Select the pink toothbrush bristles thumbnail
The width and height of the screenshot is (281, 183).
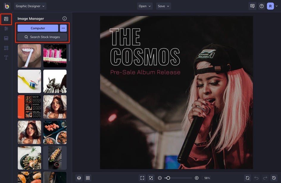click(x=55, y=56)
